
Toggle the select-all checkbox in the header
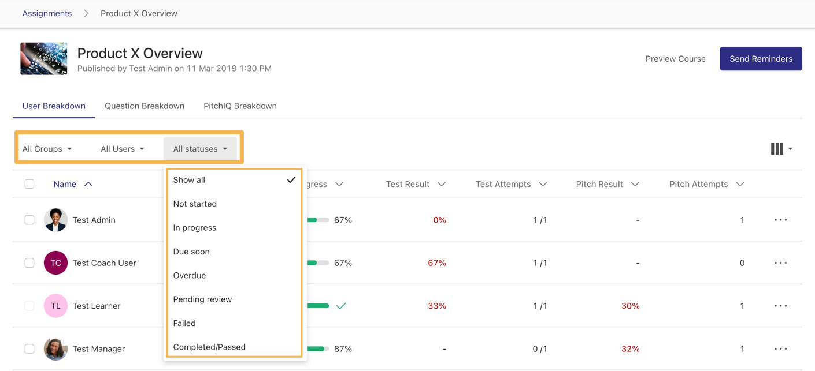29,184
